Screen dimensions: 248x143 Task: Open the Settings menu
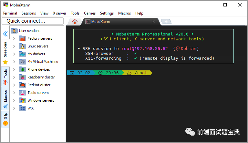coord(107,13)
